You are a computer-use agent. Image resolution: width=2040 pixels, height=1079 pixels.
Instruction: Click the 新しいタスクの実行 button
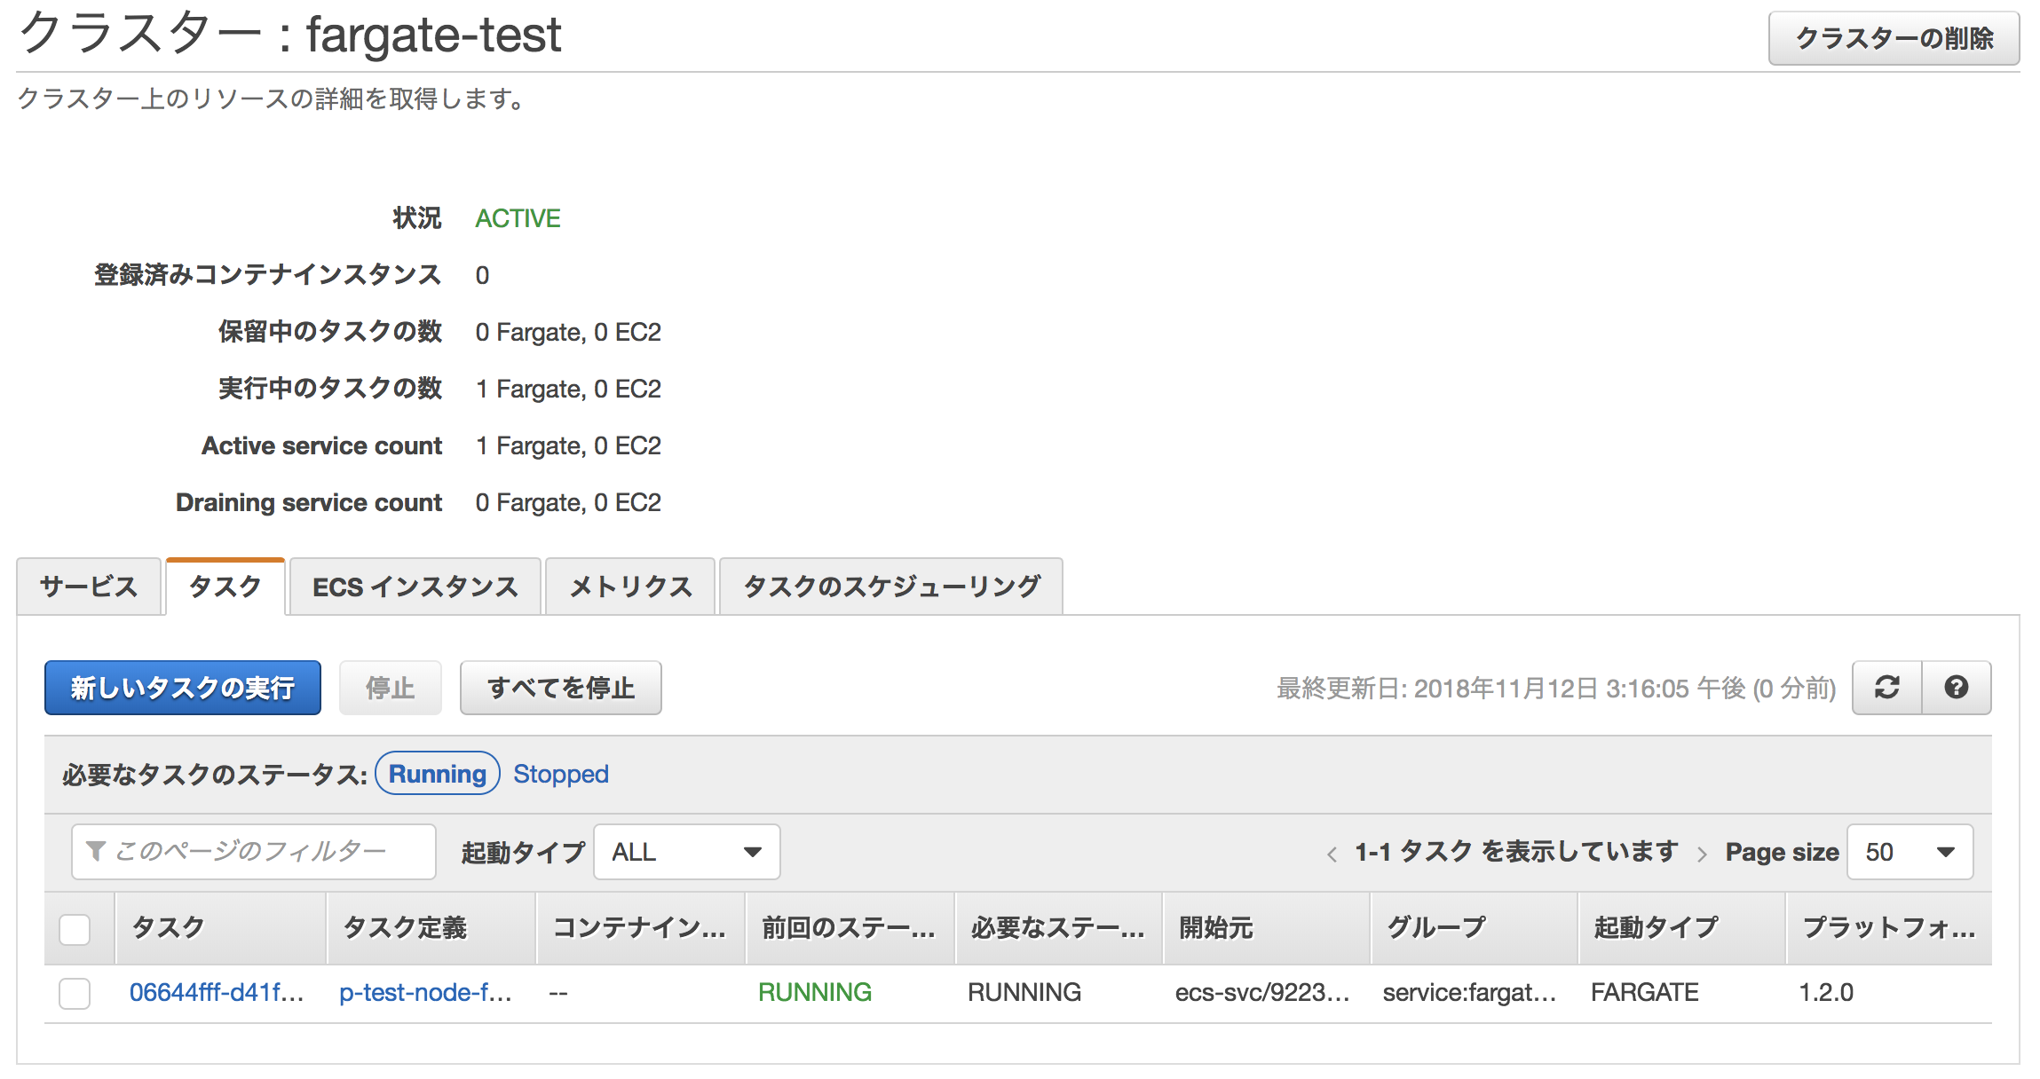(183, 688)
